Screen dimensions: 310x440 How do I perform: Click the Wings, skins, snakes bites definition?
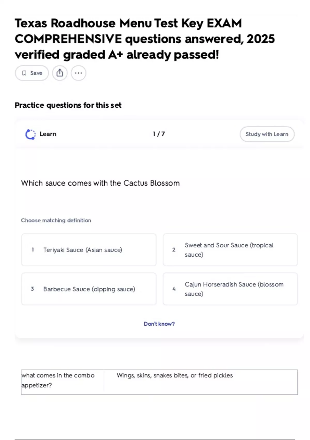(x=175, y=375)
